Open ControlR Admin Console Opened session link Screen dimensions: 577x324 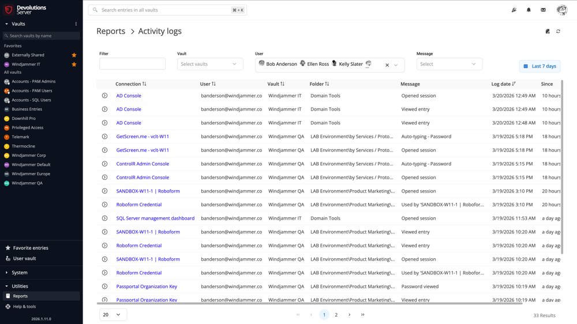coord(143,177)
